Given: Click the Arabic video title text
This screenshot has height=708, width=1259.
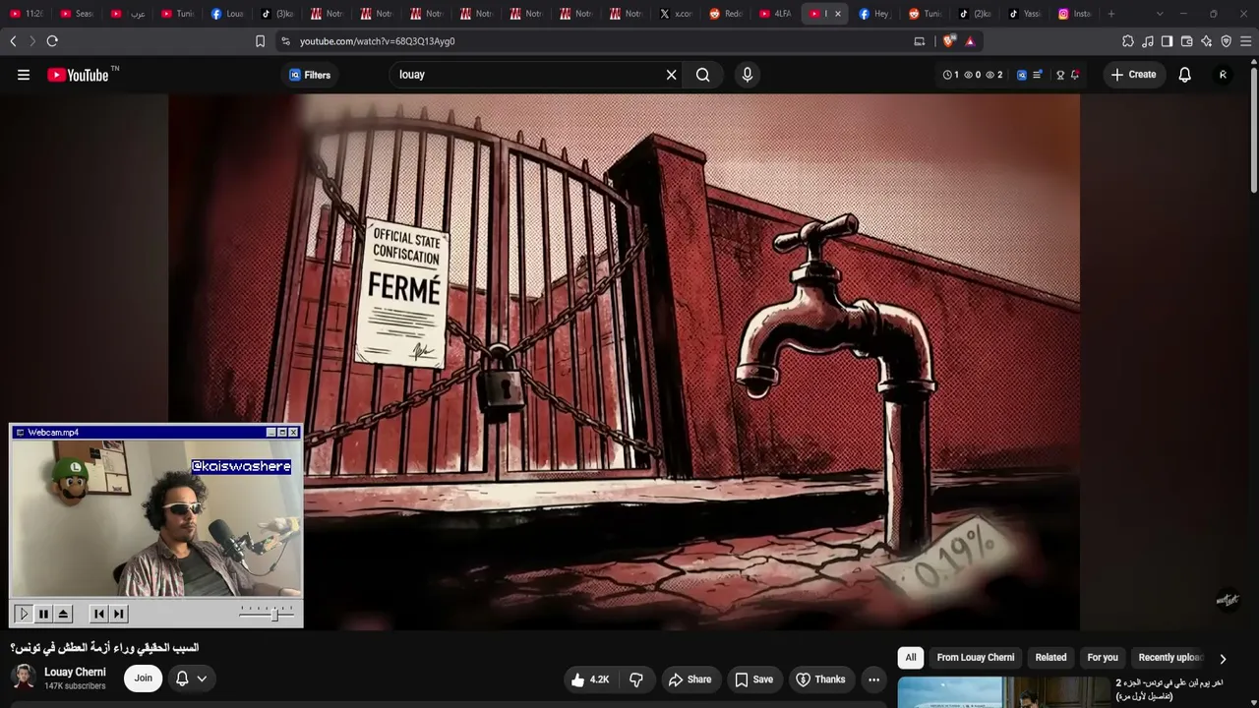Looking at the screenshot, I should [x=104, y=648].
